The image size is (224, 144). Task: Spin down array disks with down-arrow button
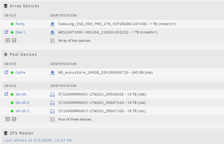point(8,40)
